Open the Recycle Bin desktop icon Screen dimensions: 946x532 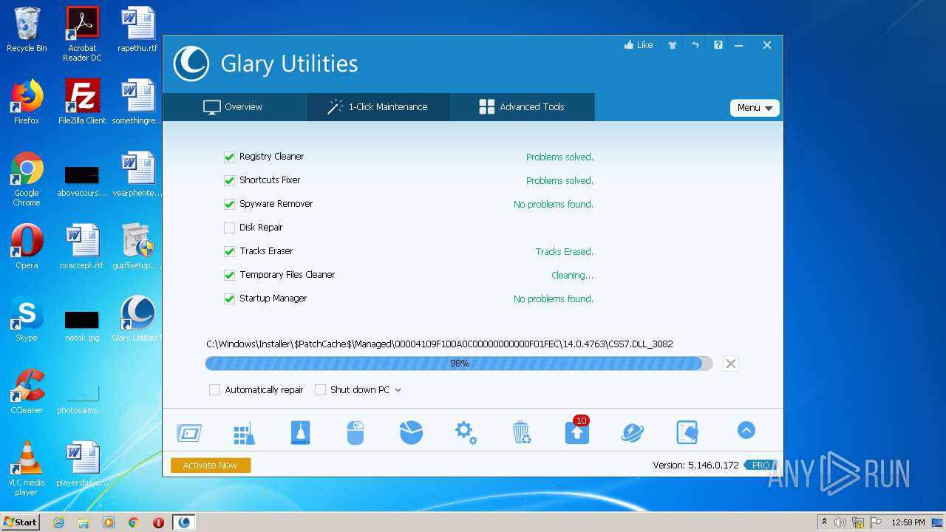tap(27, 30)
